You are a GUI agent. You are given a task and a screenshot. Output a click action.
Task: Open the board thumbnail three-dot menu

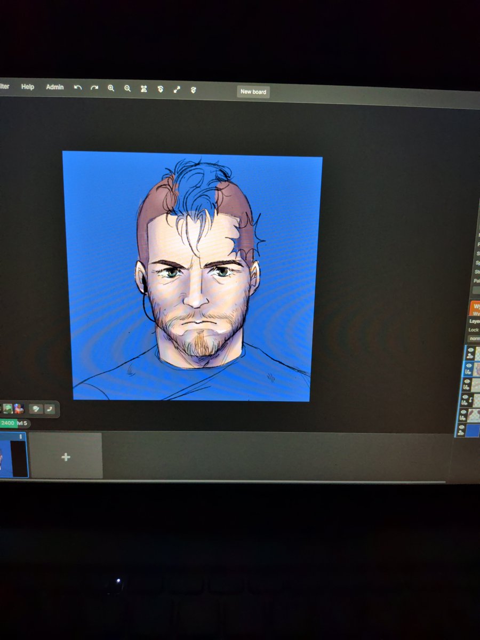point(21,436)
